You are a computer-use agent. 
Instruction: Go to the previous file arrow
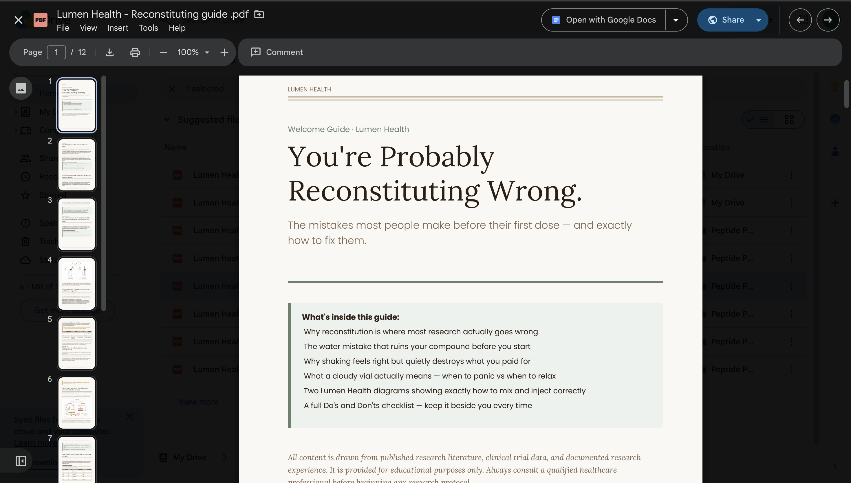pyautogui.click(x=800, y=20)
